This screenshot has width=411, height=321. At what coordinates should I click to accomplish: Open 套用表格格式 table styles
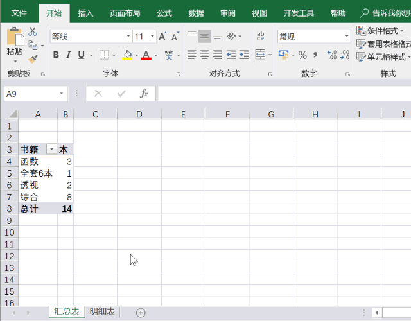(384, 44)
